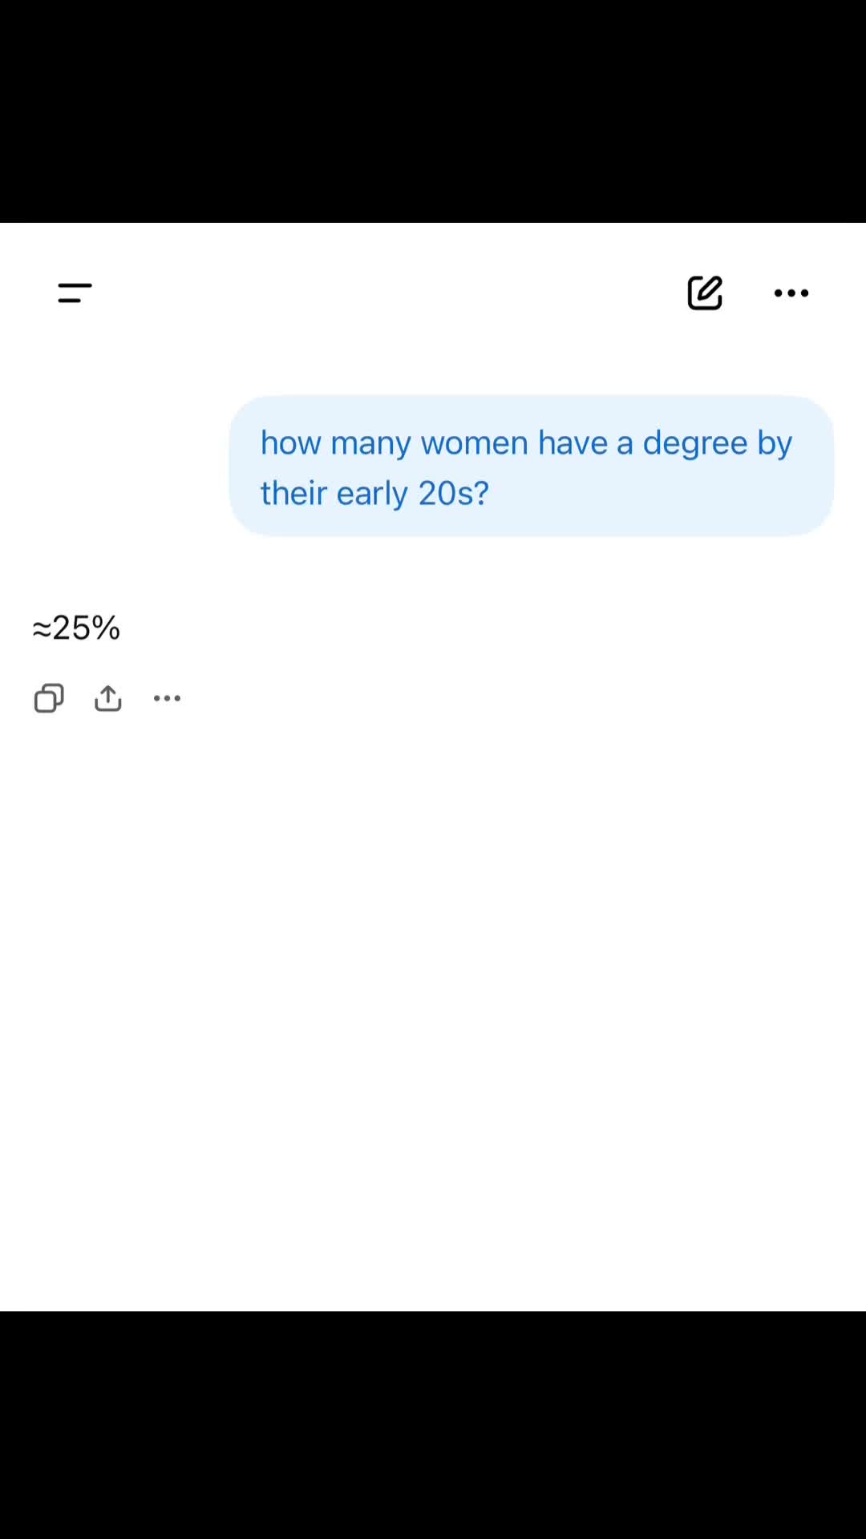Tap the two-line hamburger icon

(x=75, y=293)
